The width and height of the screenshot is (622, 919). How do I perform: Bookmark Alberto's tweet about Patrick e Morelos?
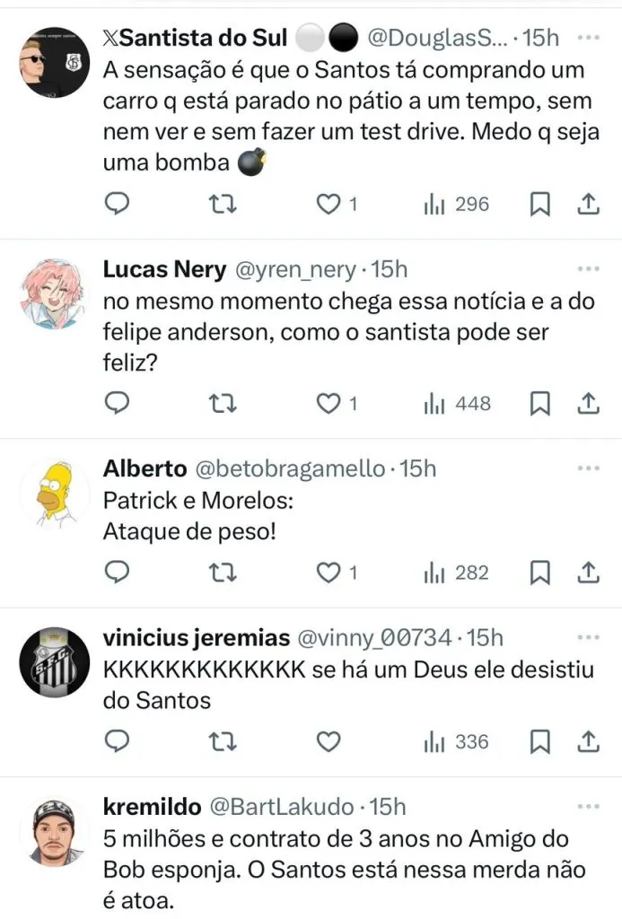[x=539, y=572]
